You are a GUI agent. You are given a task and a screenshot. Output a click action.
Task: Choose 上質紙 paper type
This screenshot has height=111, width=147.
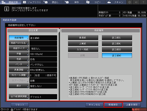tap(83, 43)
